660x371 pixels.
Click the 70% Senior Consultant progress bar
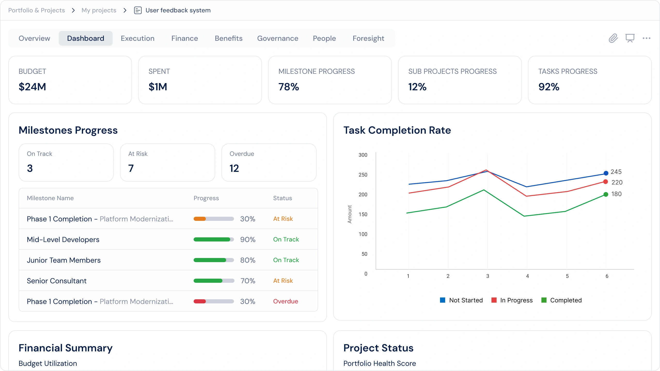tap(214, 281)
